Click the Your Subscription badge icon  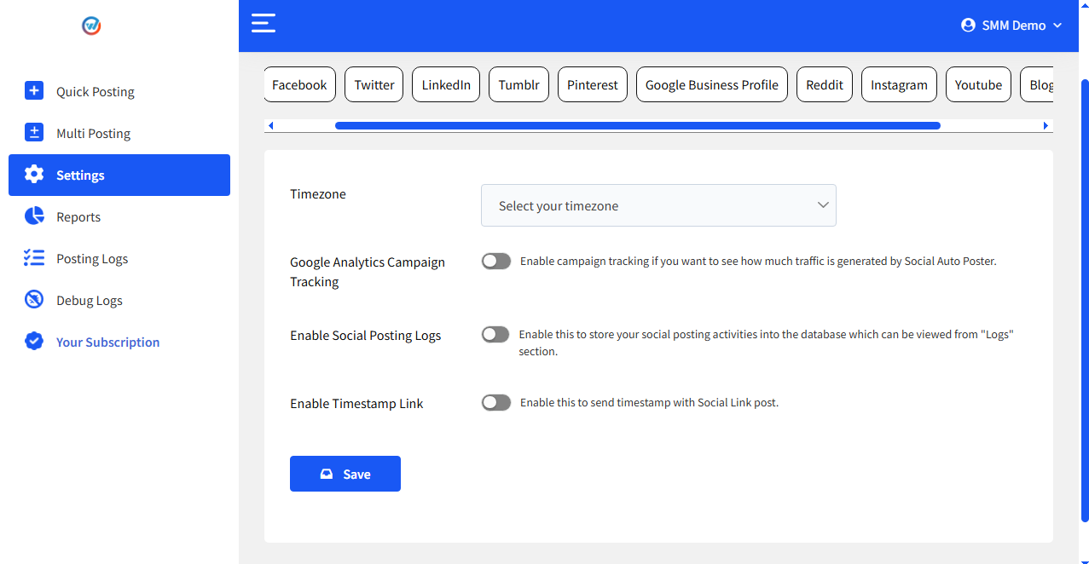[34, 341]
